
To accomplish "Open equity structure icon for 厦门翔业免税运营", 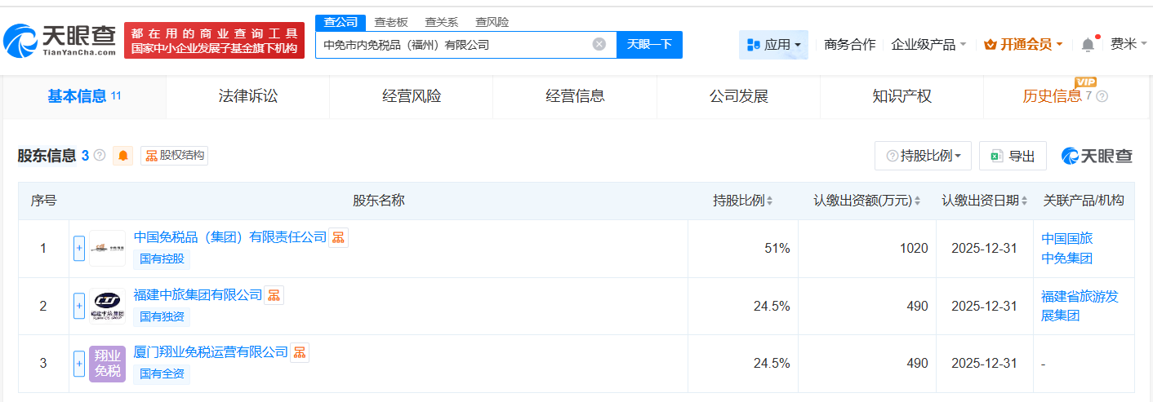I will point(300,352).
